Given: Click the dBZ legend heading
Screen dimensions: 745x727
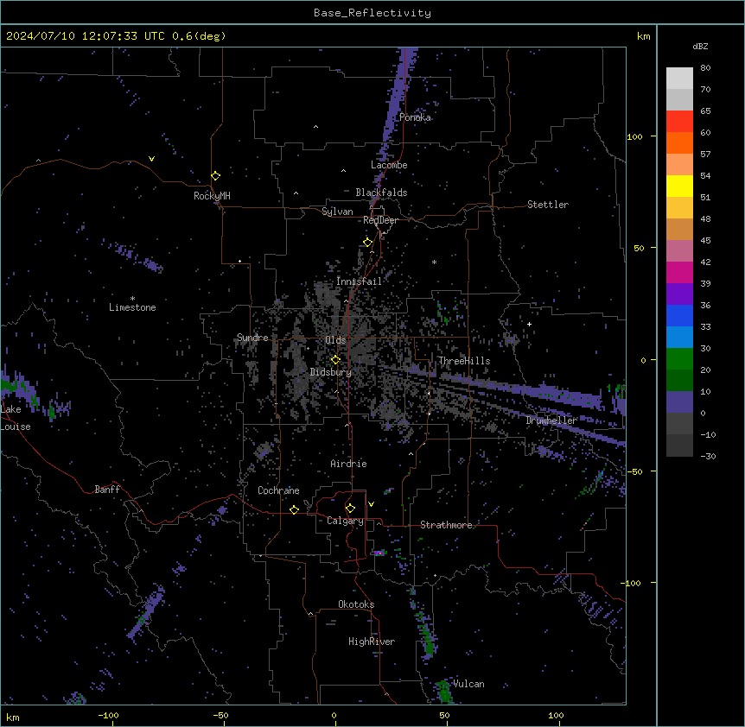Looking at the screenshot, I should [700, 46].
